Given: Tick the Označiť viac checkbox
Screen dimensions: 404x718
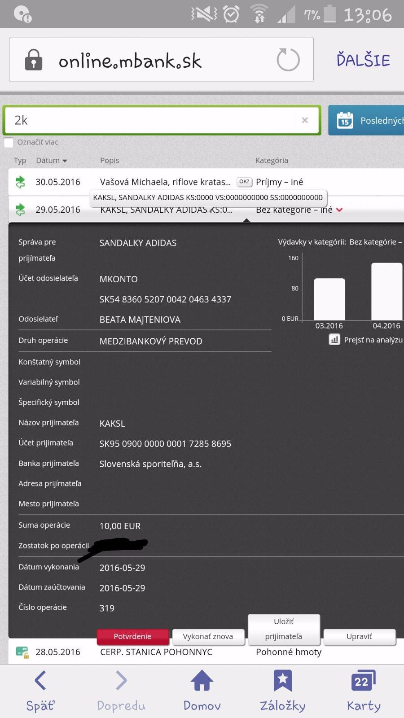Looking at the screenshot, I should coord(9,143).
